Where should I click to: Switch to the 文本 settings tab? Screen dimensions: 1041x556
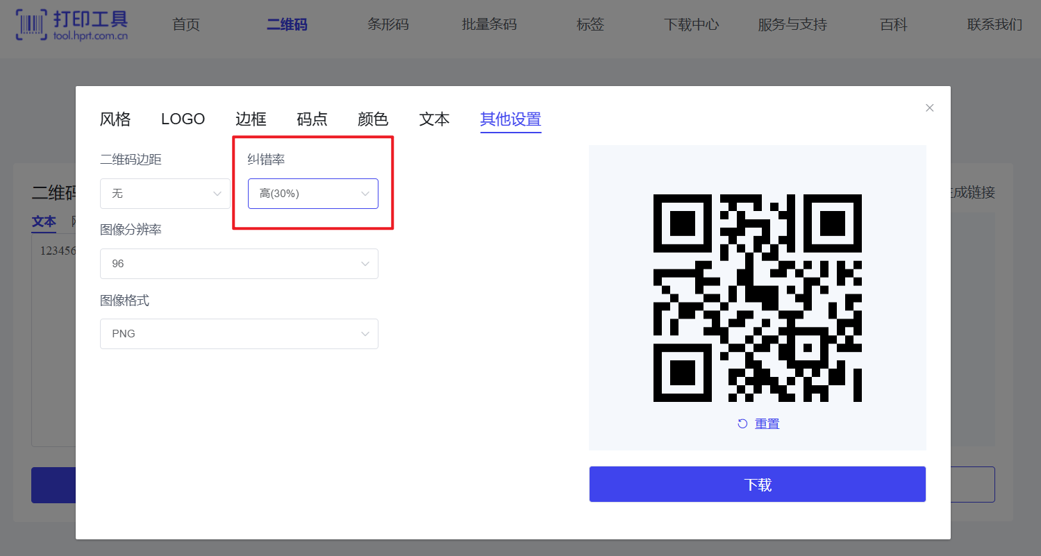tap(434, 119)
